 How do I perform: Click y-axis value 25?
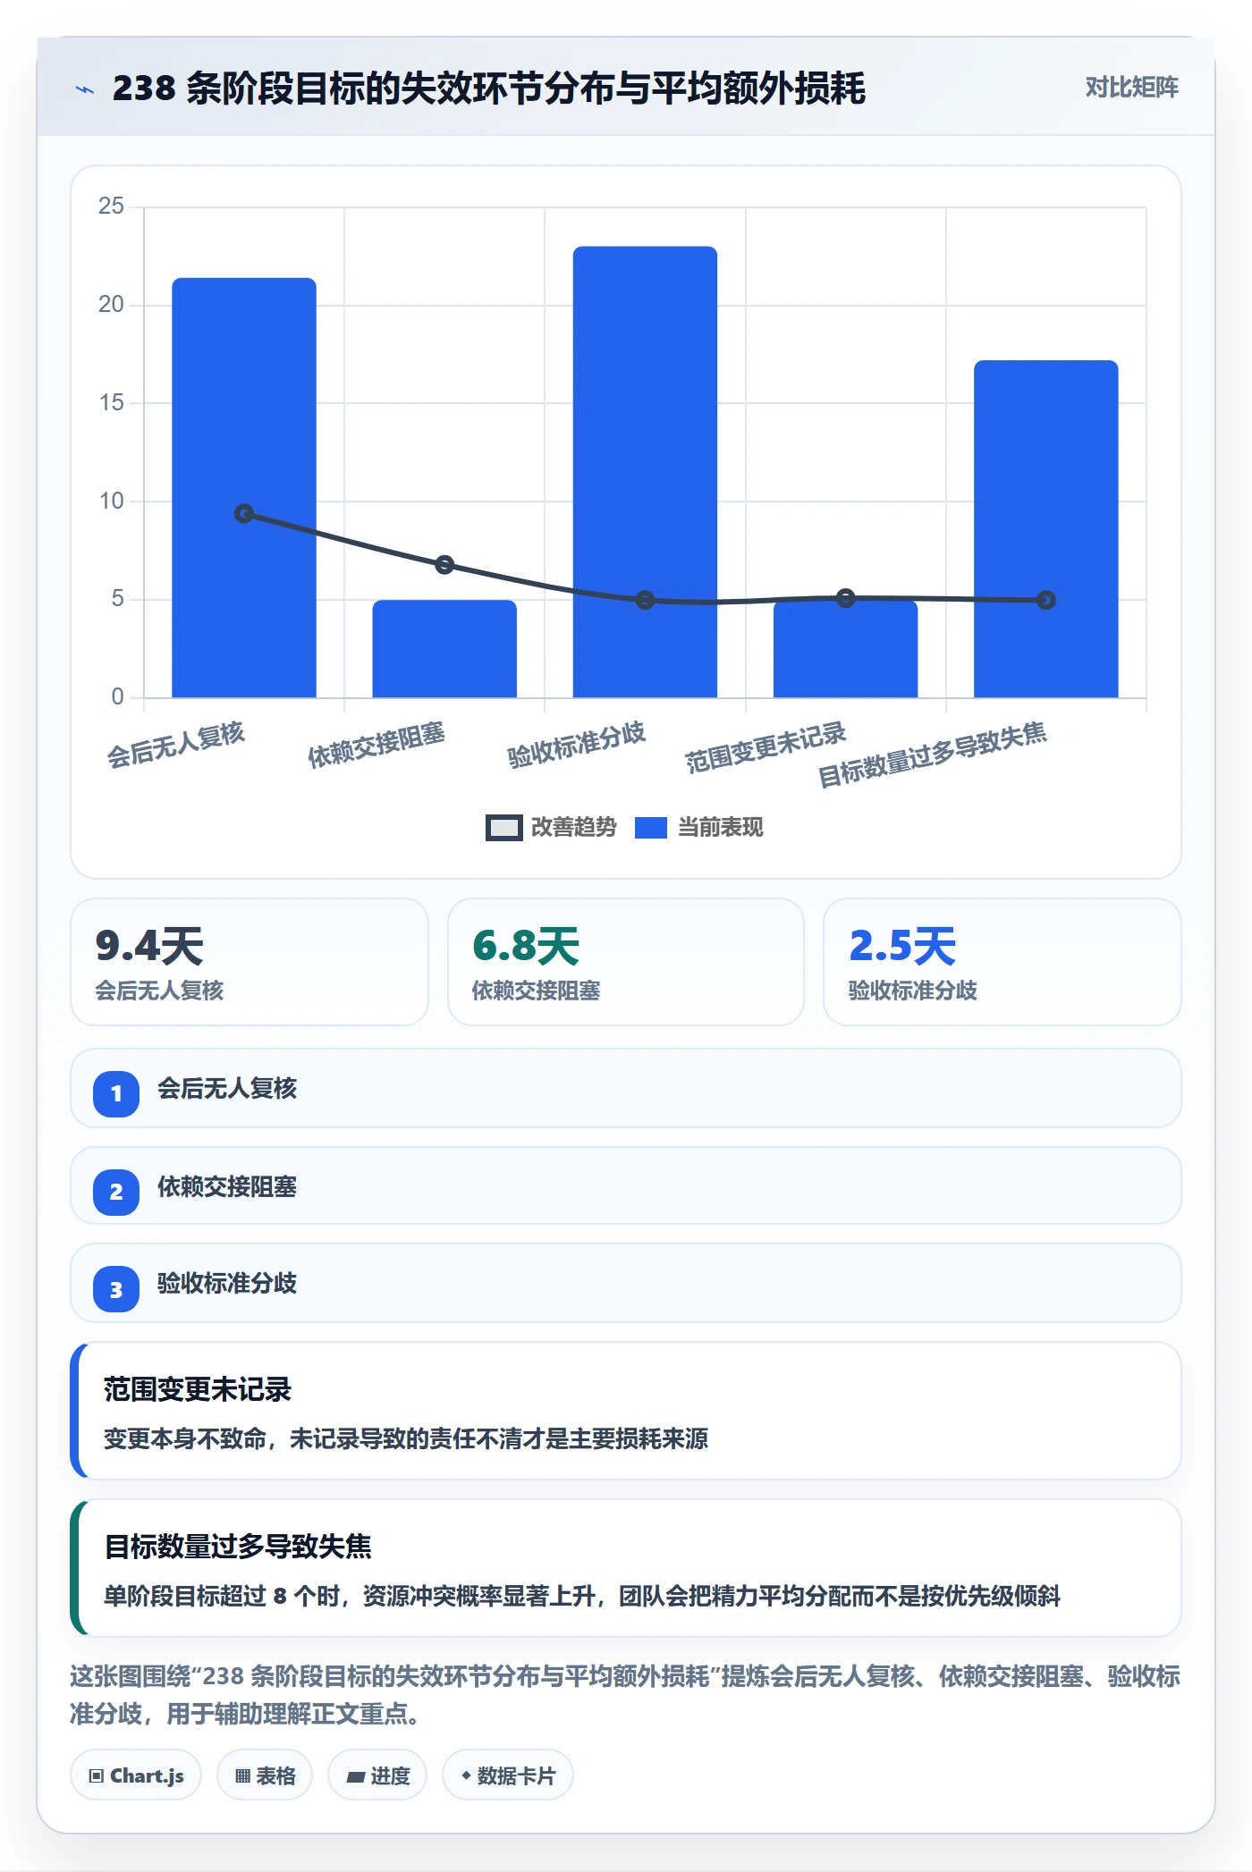tap(112, 206)
